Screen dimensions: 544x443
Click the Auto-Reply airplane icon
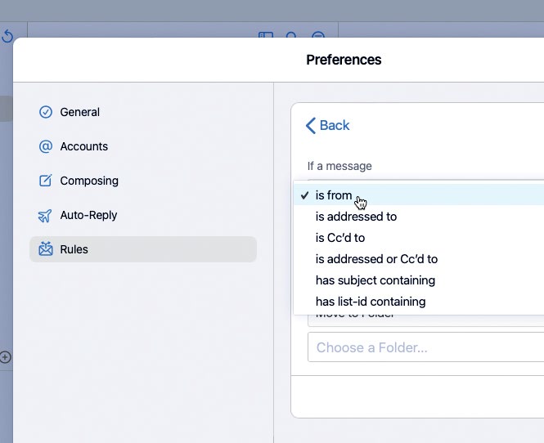click(46, 216)
